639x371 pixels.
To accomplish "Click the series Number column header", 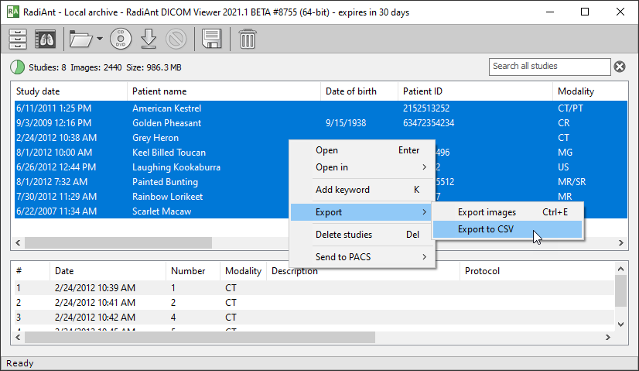I will pyautogui.click(x=193, y=271).
